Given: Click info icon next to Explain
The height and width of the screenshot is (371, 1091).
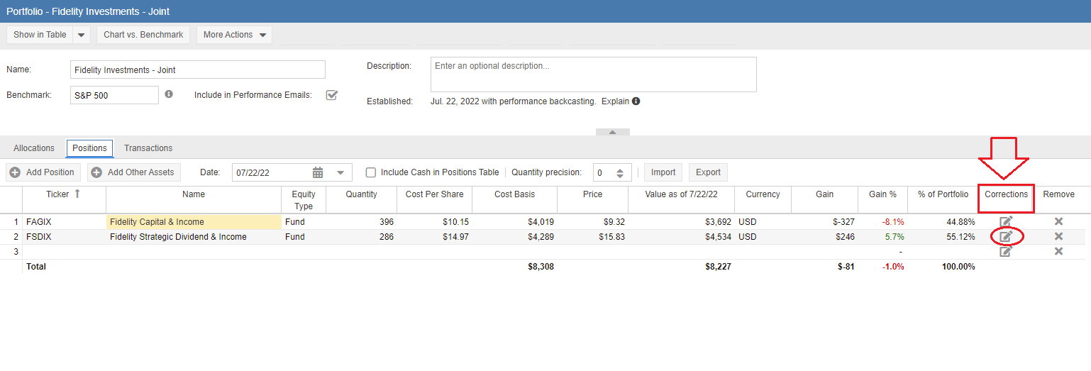Looking at the screenshot, I should 636,101.
